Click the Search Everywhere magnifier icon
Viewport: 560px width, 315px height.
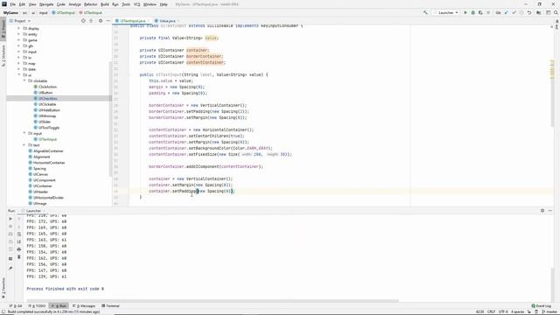pyautogui.click(x=556, y=12)
